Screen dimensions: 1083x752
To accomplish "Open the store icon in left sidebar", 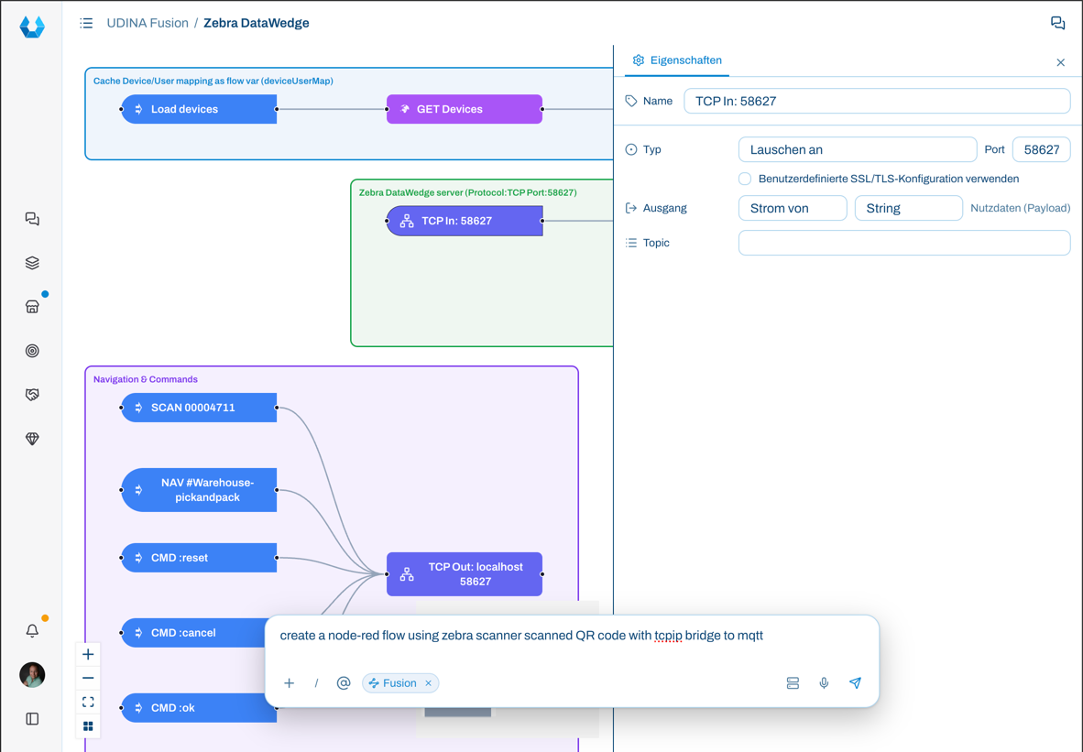I will [x=32, y=307].
